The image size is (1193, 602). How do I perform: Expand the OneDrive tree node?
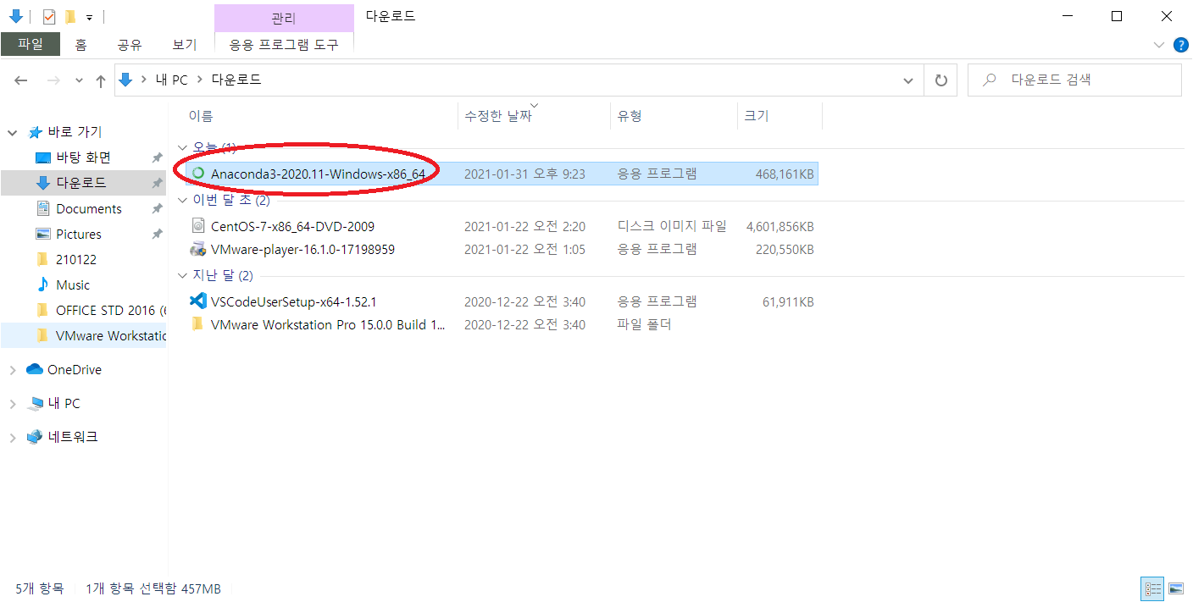tap(13, 370)
